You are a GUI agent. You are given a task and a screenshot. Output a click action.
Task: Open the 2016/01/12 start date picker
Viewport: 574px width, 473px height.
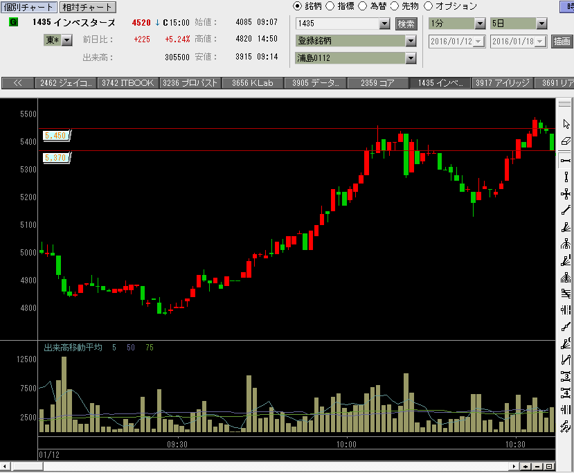(x=478, y=42)
